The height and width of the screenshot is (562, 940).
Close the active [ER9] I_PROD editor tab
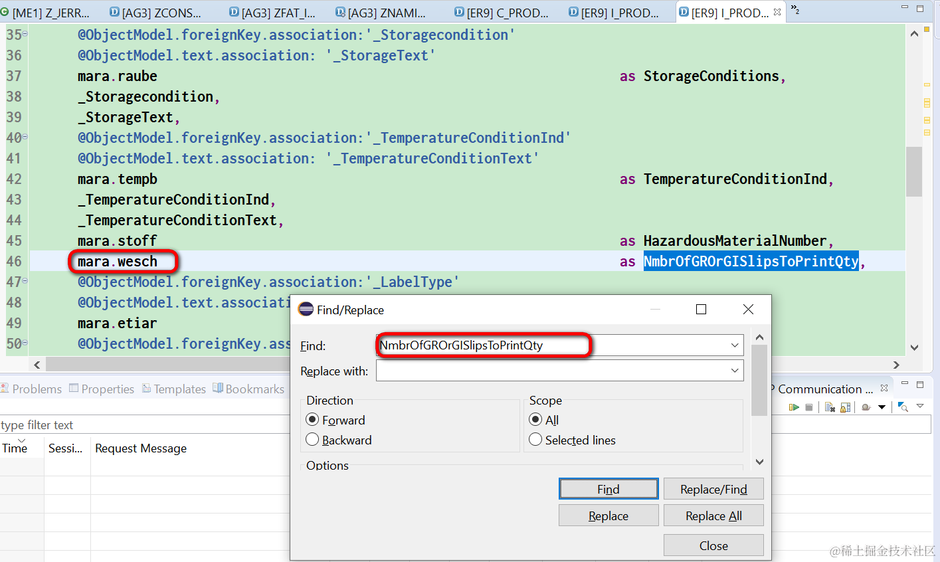pos(777,12)
